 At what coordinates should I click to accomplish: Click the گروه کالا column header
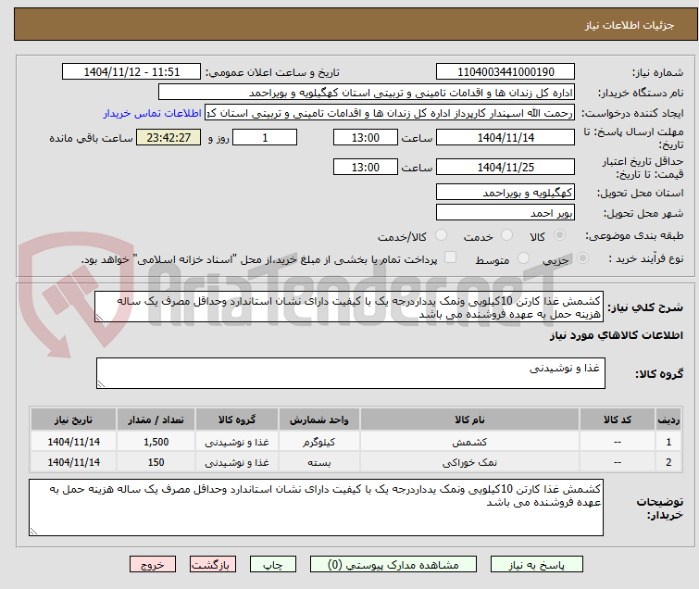[x=237, y=420]
